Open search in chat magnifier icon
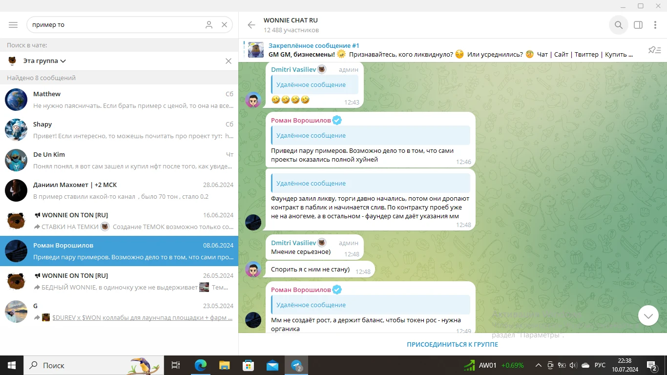This screenshot has height=375, width=667. pyautogui.click(x=619, y=25)
